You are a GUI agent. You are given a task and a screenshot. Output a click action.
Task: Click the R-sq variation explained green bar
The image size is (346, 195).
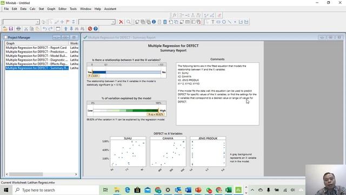coord(126,110)
